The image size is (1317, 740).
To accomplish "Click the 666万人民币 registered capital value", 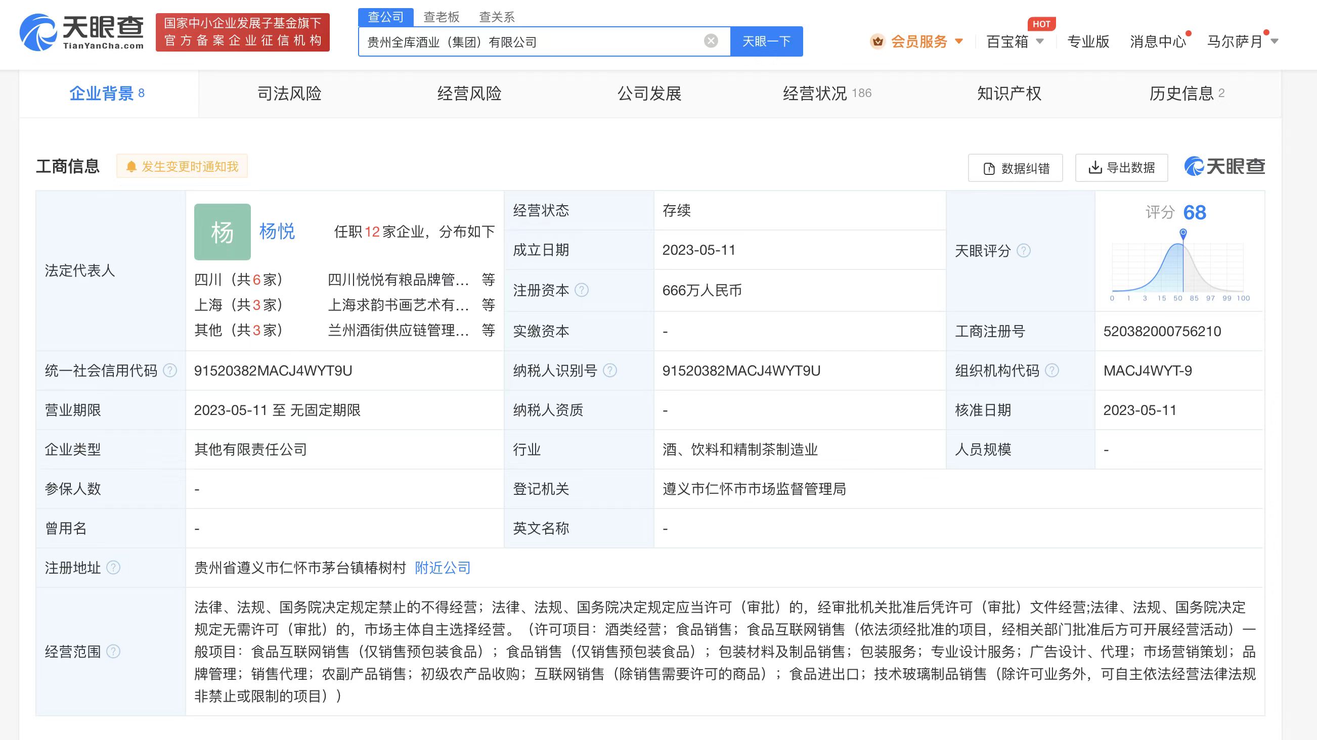I will [x=702, y=290].
